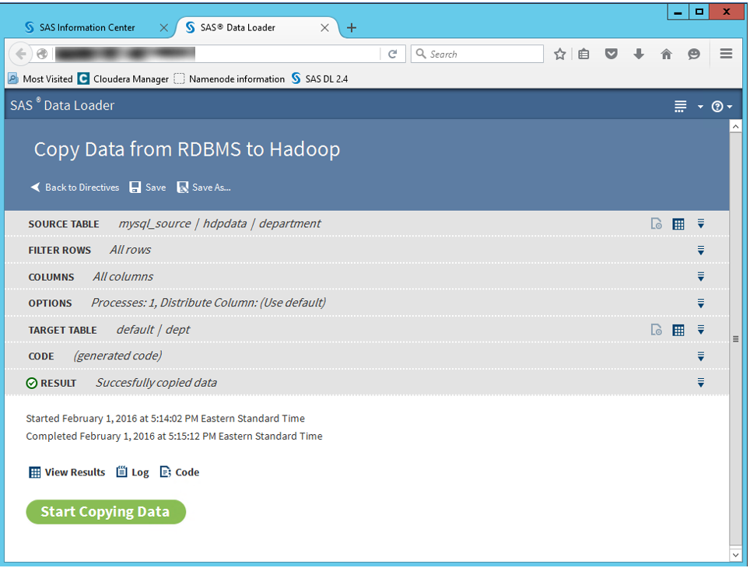Open Namenode information bookmark
Image resolution: width=750 pixels, height=568 pixels.
click(229, 79)
